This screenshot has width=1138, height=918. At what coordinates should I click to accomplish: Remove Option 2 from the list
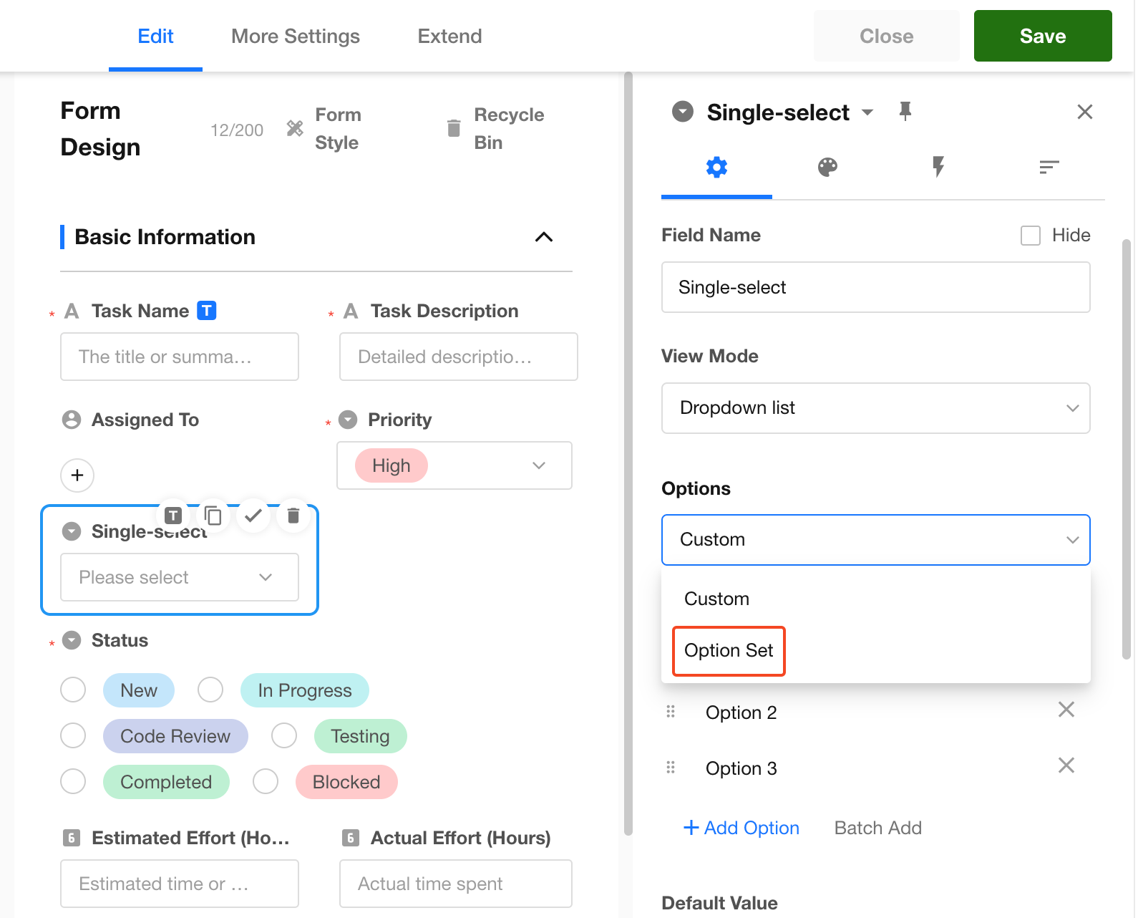pos(1066,710)
